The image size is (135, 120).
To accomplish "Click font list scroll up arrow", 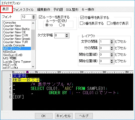I will click(x=33, y=23).
